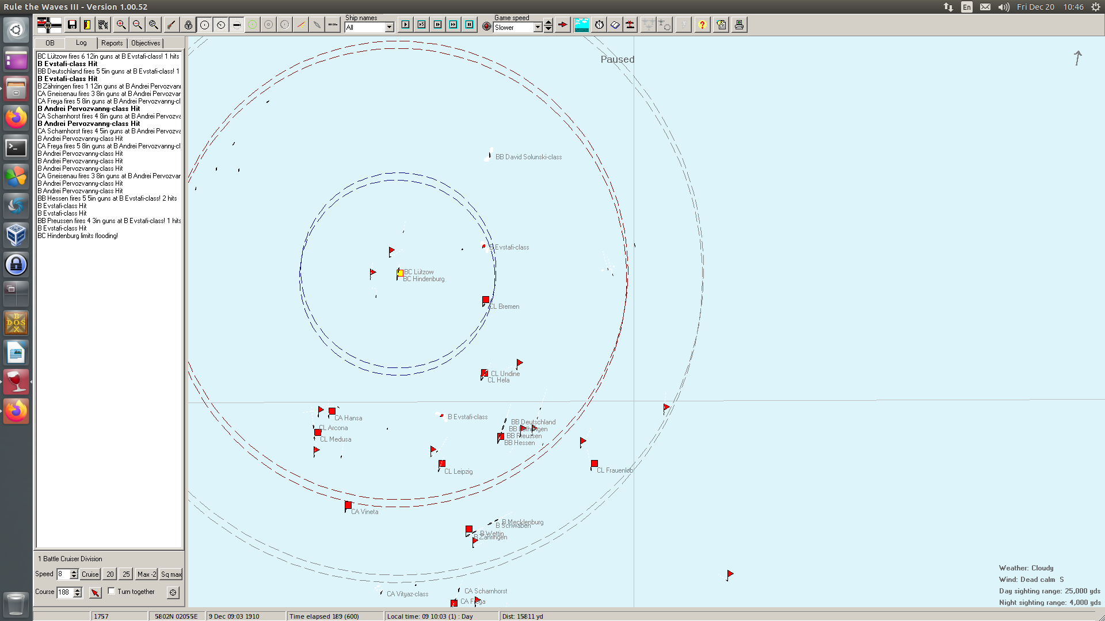Toggle the weather view button
The width and height of the screenshot is (1105, 621).
coord(581,25)
